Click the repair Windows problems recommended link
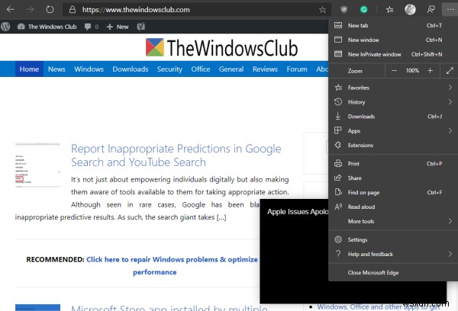 pos(172,266)
